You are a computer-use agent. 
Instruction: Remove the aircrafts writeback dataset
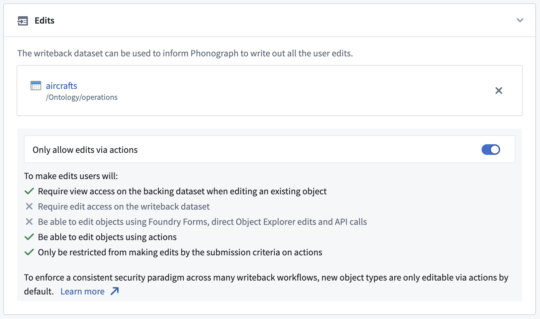pos(498,91)
